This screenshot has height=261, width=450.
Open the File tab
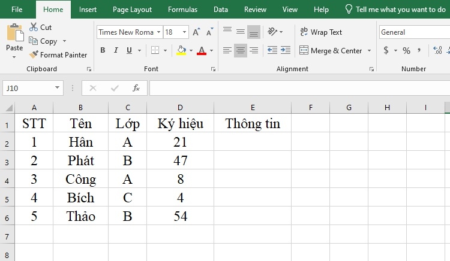[x=17, y=10]
